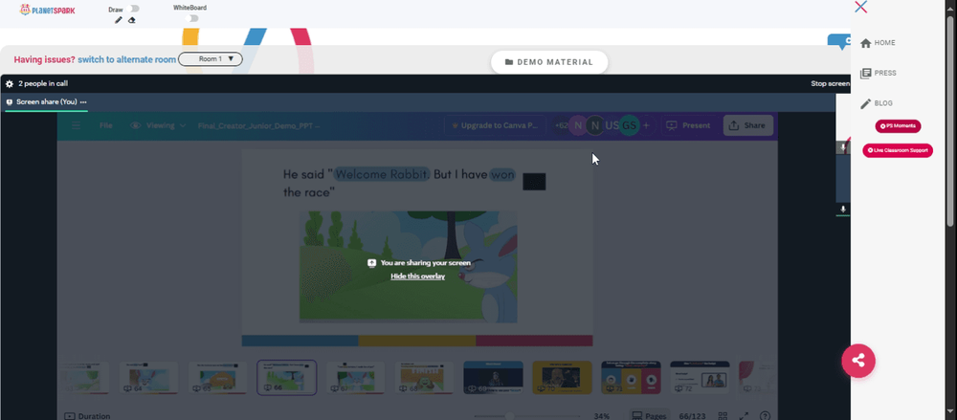Click Upgrade to Canva Pro button
This screenshot has width=957, height=420.
pos(495,125)
